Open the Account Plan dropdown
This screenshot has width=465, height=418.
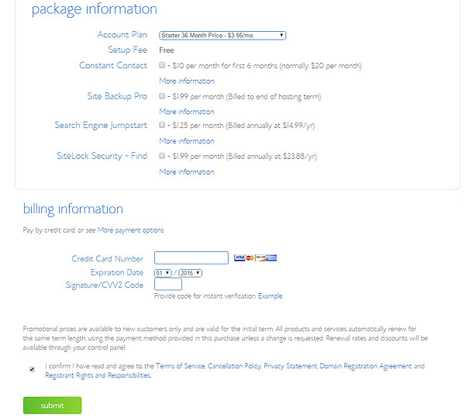[222, 35]
